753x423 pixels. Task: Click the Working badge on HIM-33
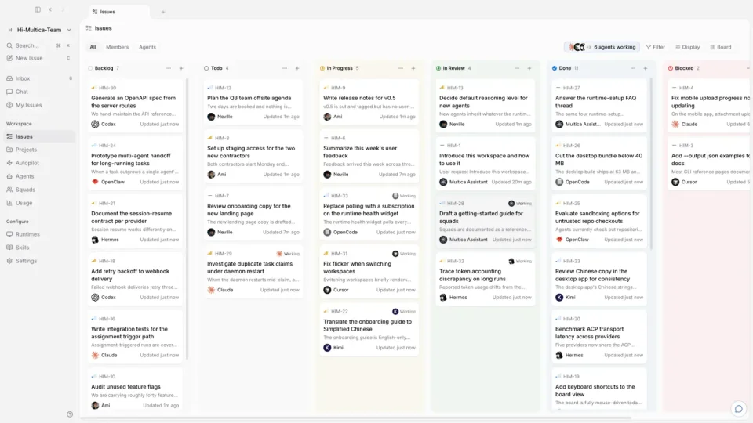(x=404, y=196)
